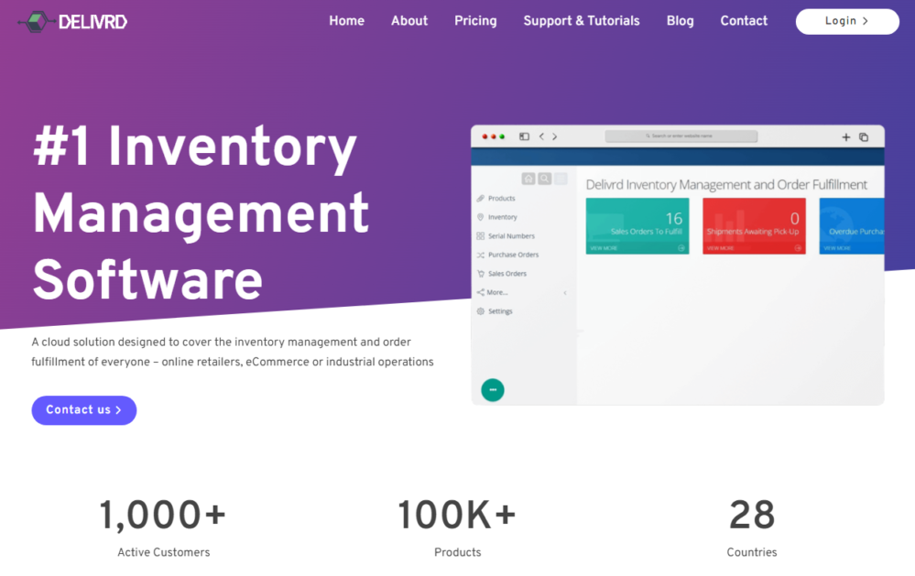915x576 pixels.
Task: Click More... in the mockup sidebar
Action: pyautogui.click(x=492, y=292)
